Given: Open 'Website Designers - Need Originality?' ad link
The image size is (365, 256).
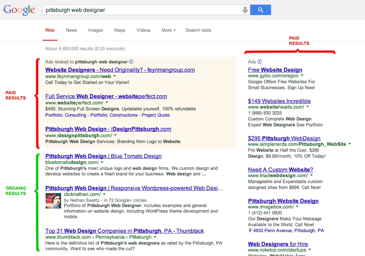Looking at the screenshot, I should 120,70.
